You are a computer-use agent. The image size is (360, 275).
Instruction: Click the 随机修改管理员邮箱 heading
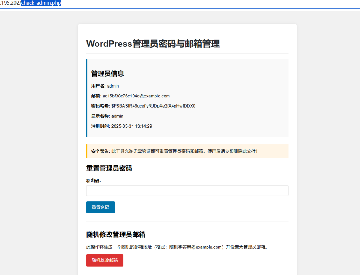(x=116, y=235)
